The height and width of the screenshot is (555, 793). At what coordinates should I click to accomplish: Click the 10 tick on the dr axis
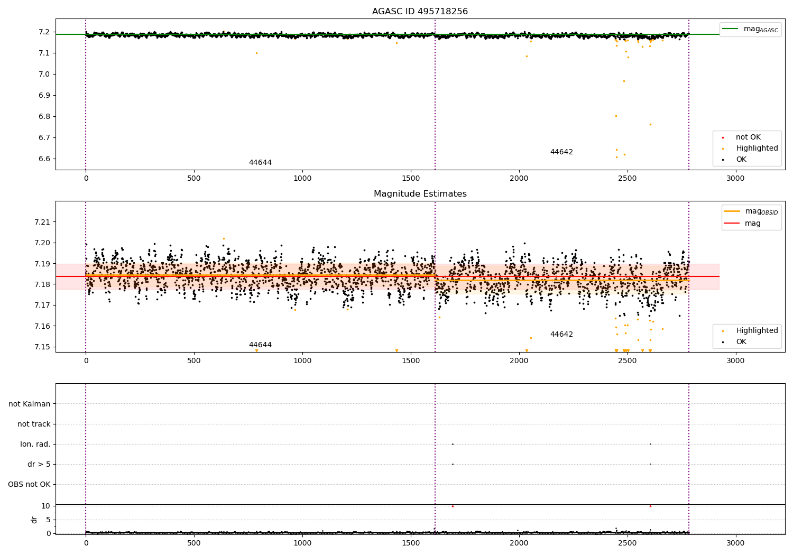[46, 506]
